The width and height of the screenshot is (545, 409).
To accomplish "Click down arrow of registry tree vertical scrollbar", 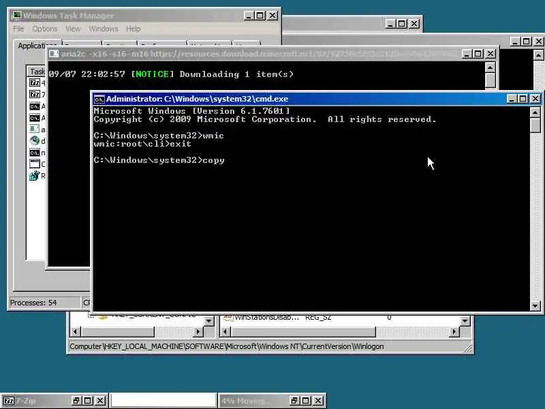I will pyautogui.click(x=209, y=320).
